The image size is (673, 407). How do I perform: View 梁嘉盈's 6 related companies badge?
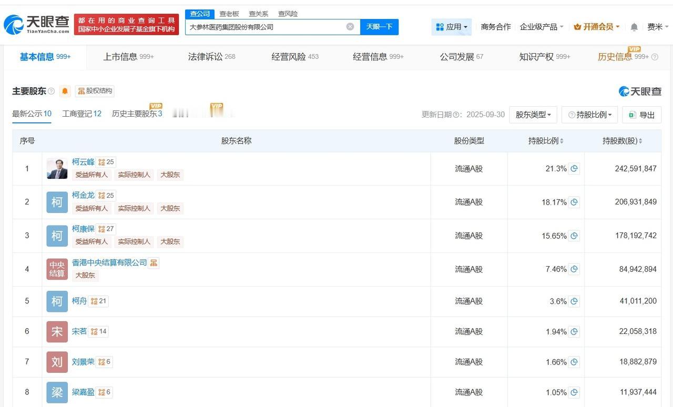coord(104,392)
